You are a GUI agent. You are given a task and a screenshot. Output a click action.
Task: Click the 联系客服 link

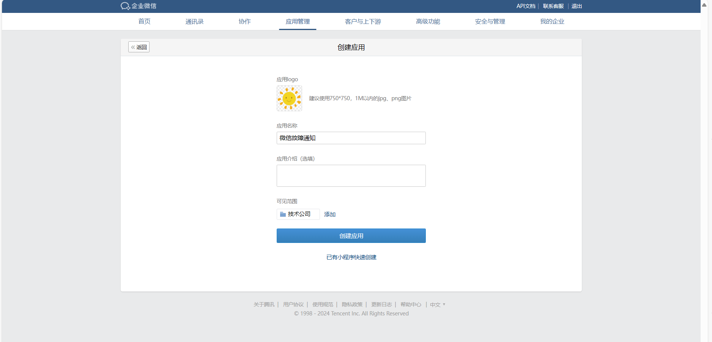pyautogui.click(x=553, y=6)
